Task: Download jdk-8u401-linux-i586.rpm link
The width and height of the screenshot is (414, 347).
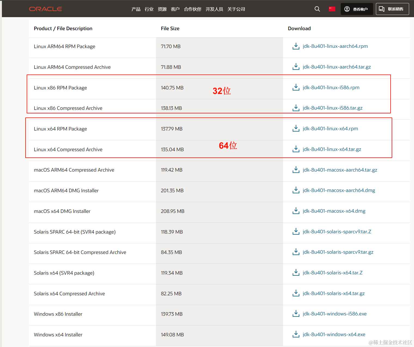Action: tap(331, 88)
